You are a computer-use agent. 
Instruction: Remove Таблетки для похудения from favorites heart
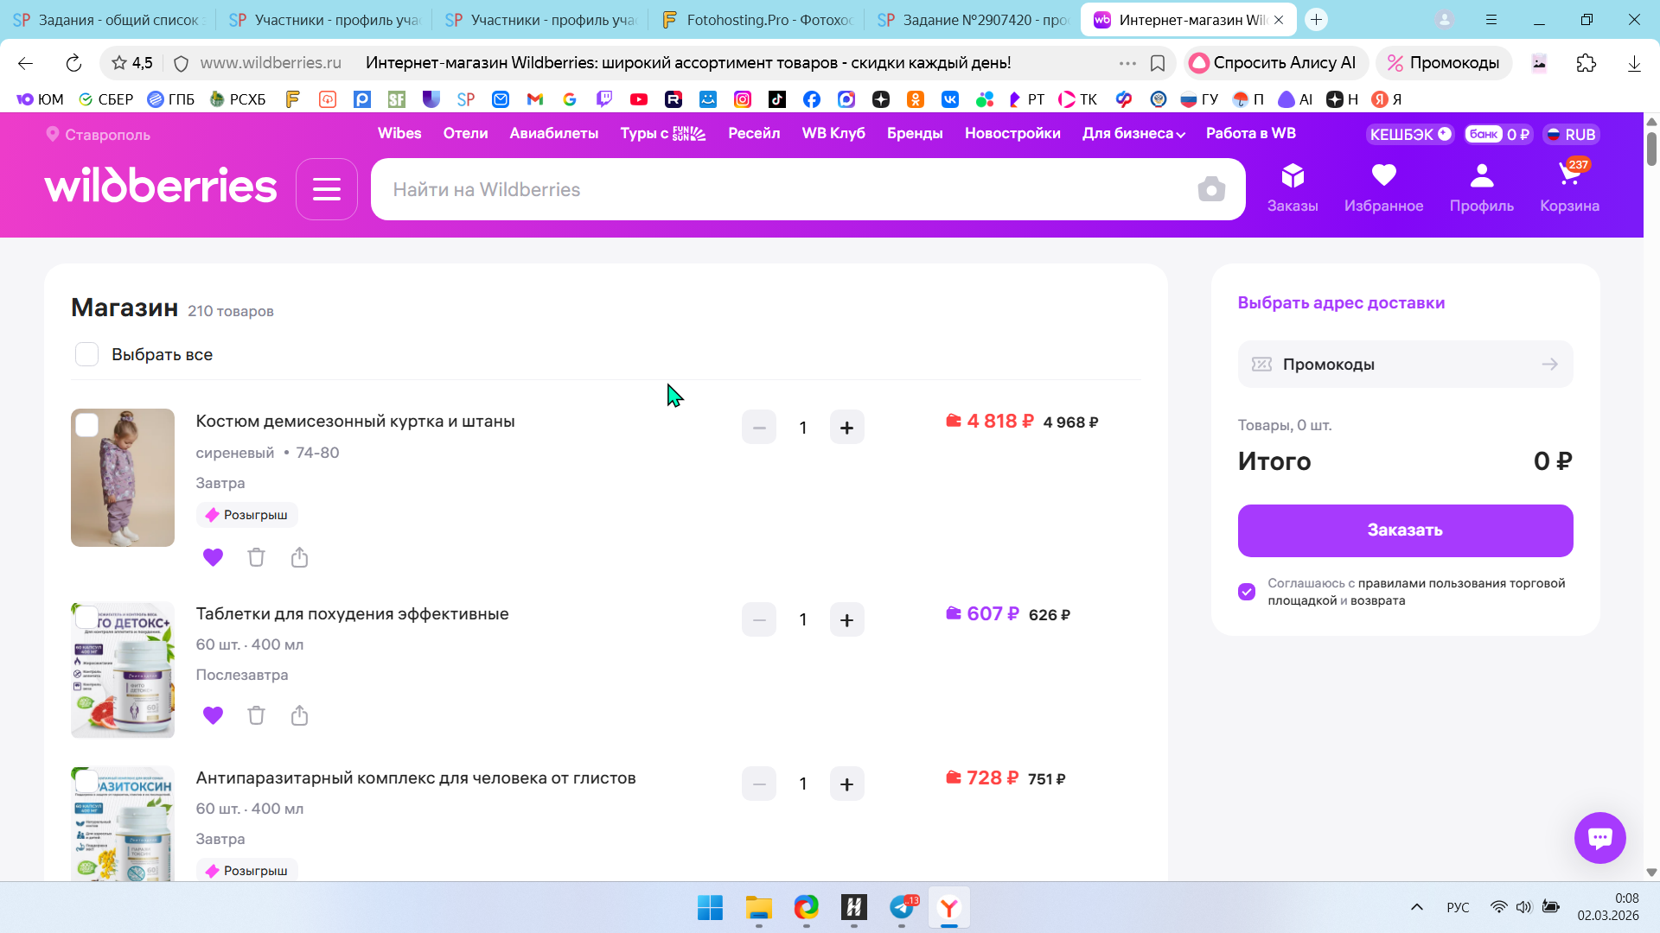(213, 715)
